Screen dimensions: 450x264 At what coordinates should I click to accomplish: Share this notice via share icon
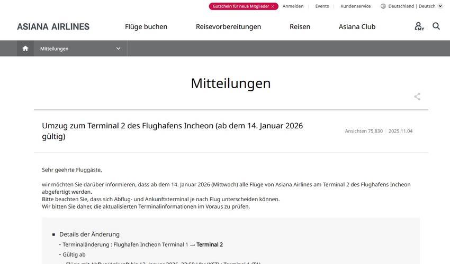tap(417, 97)
